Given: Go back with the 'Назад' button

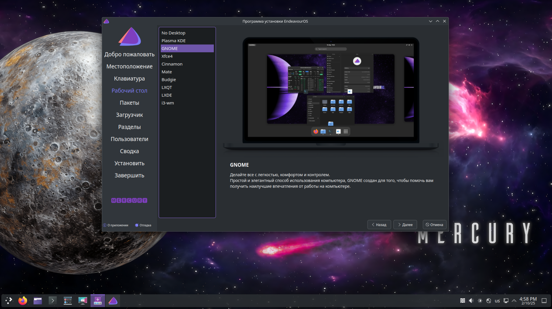Looking at the screenshot, I should coord(379,224).
